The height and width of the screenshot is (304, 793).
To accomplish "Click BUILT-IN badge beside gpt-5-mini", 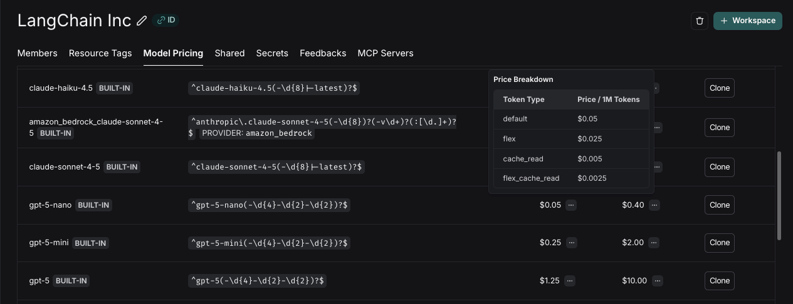I will (x=90, y=243).
